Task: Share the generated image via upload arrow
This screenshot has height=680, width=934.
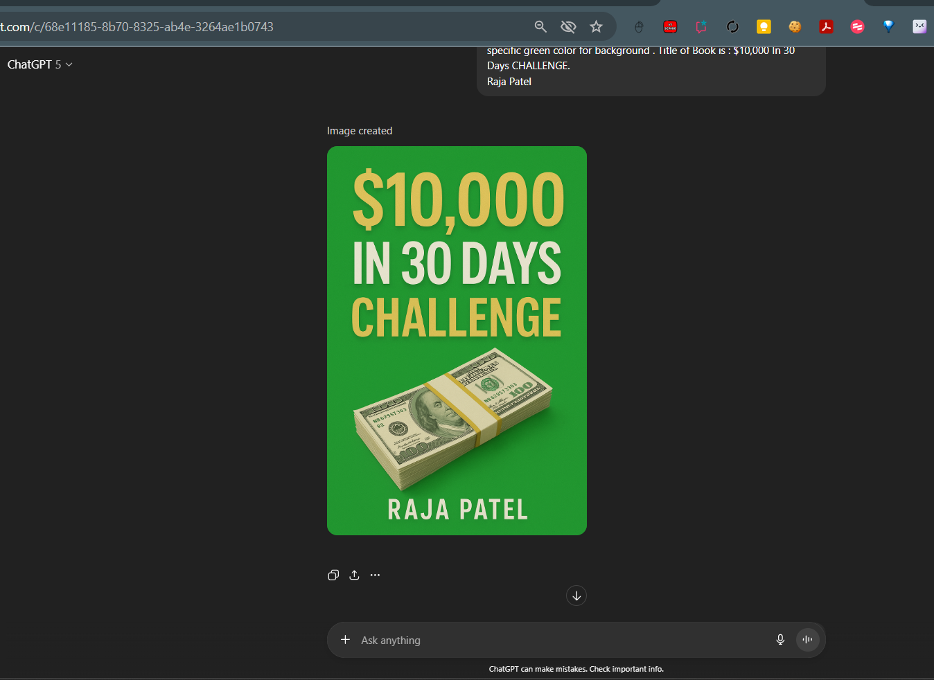Action: 354,575
